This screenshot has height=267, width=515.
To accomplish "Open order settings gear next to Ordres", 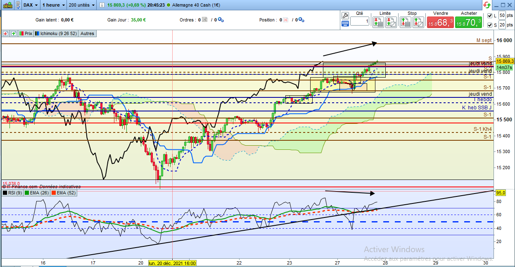I will [x=221, y=20].
